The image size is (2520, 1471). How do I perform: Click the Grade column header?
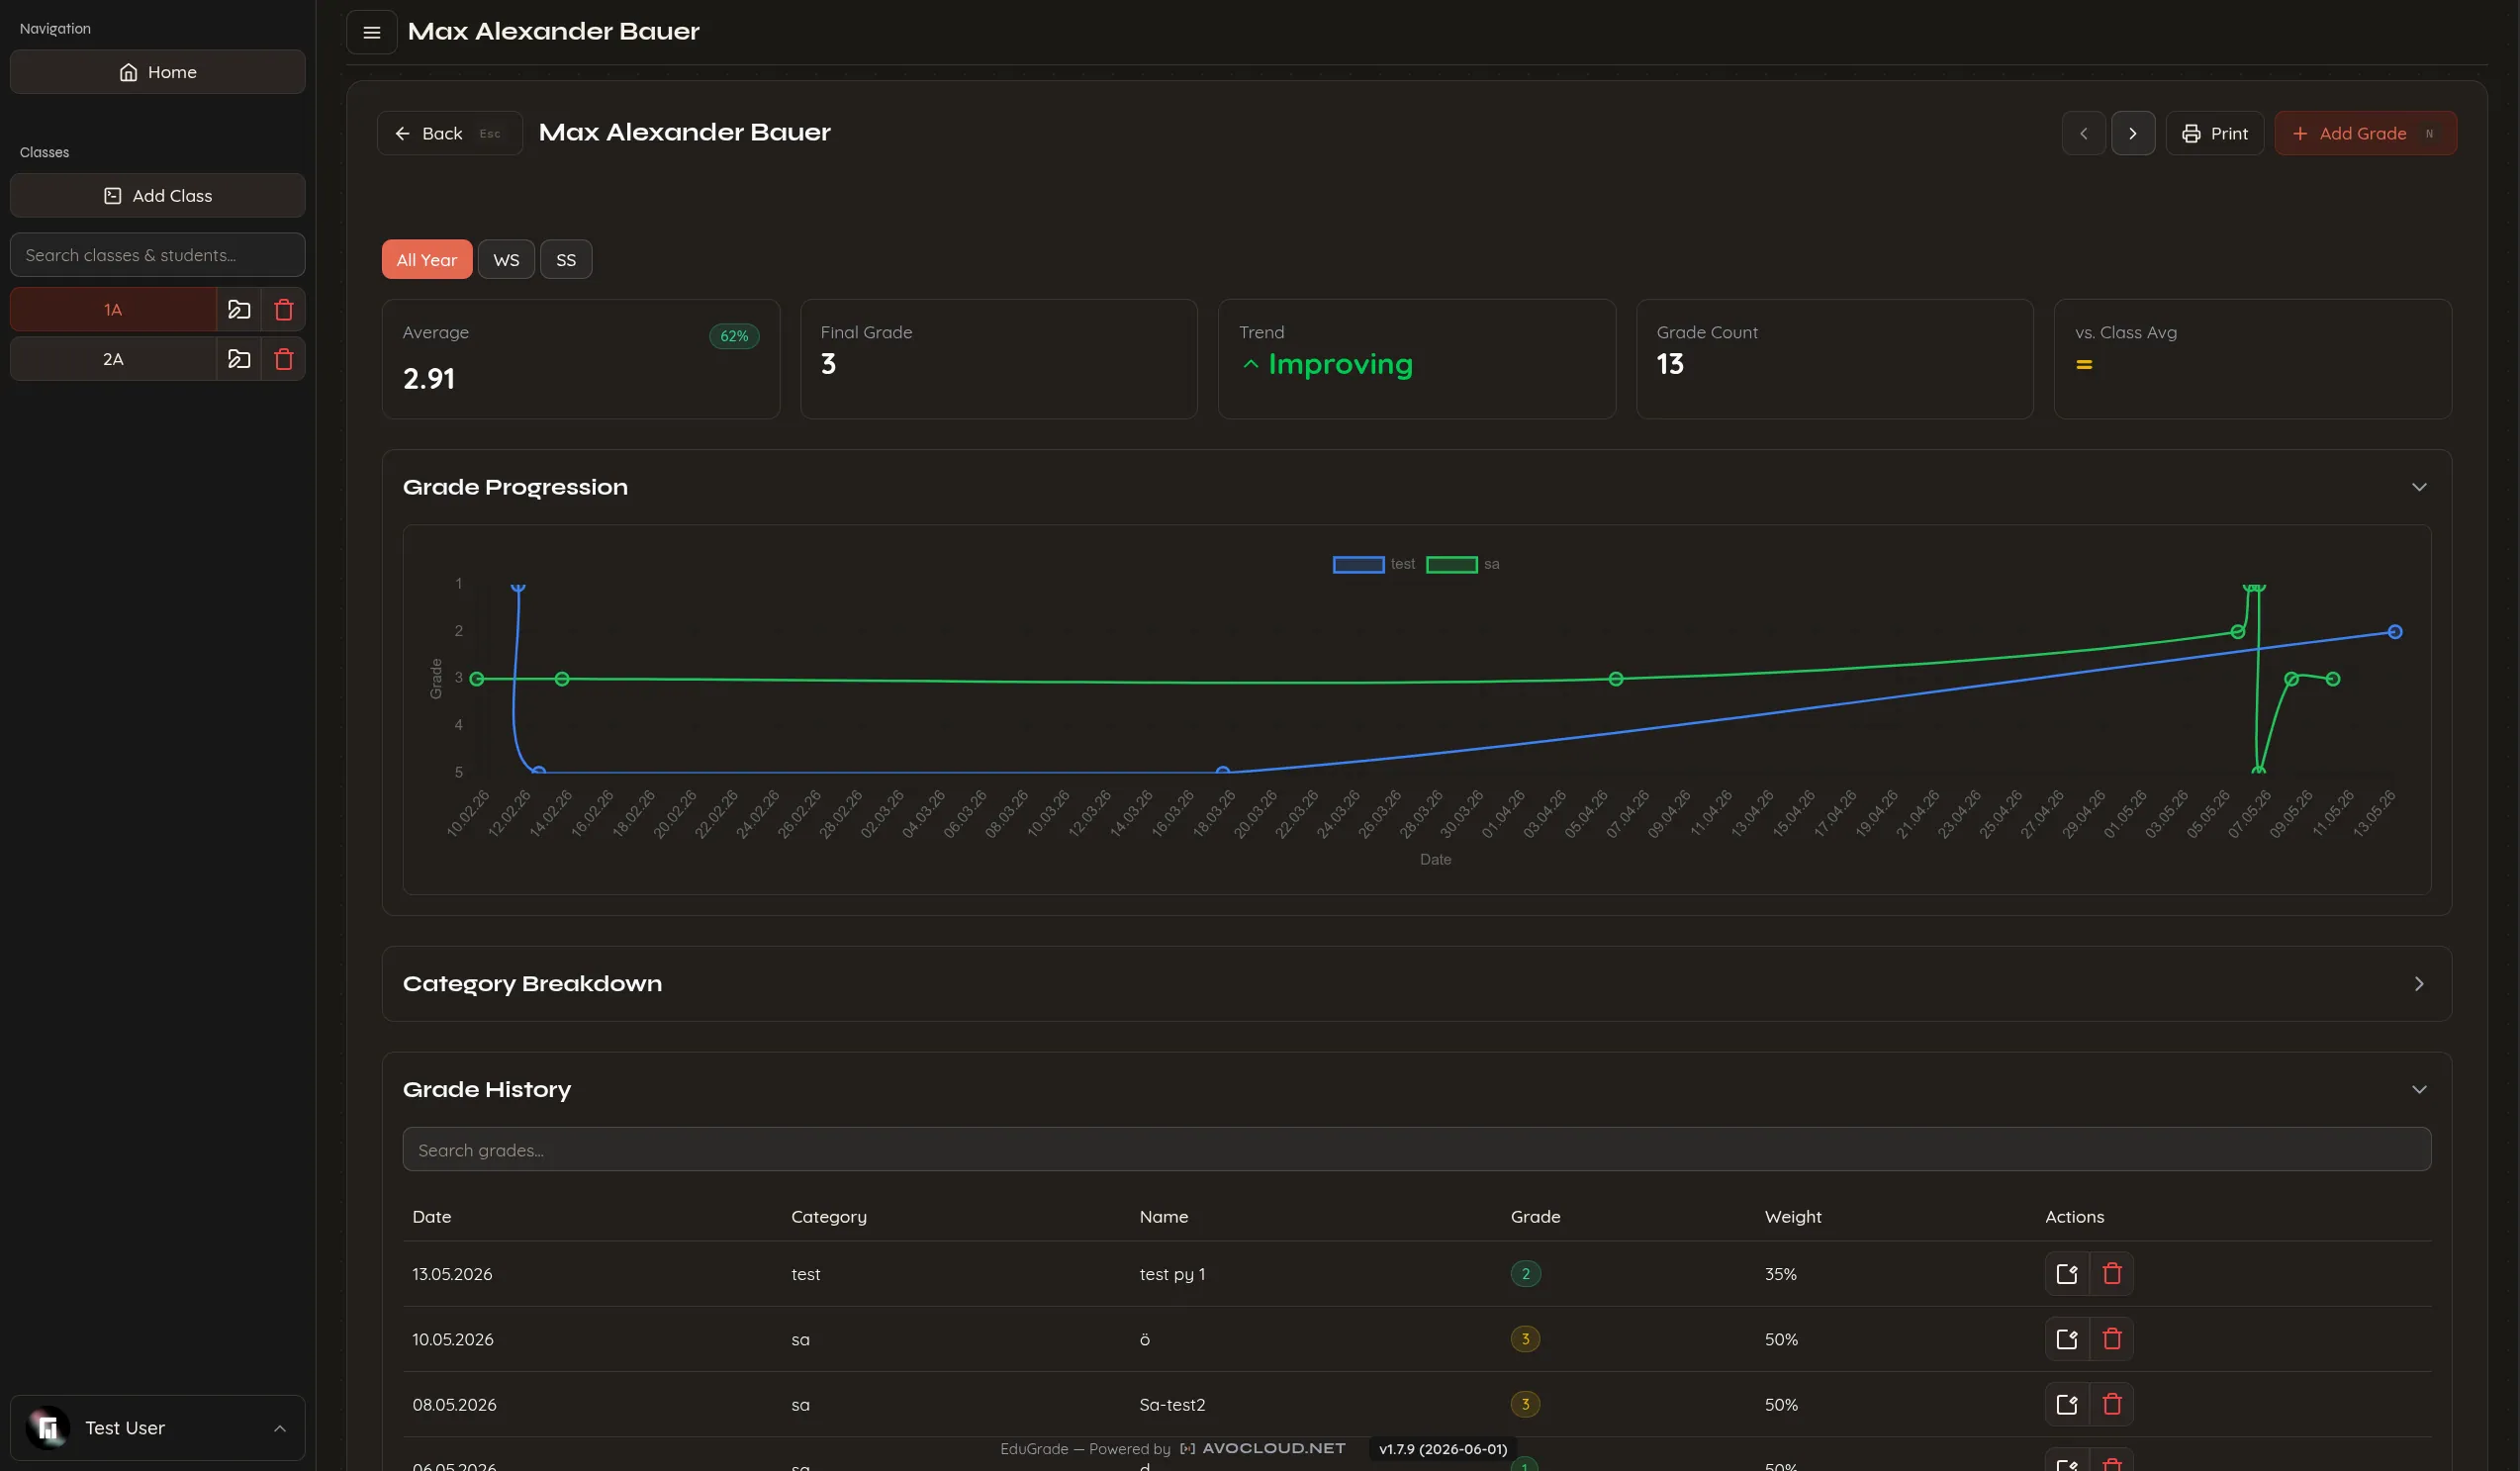1535,1217
